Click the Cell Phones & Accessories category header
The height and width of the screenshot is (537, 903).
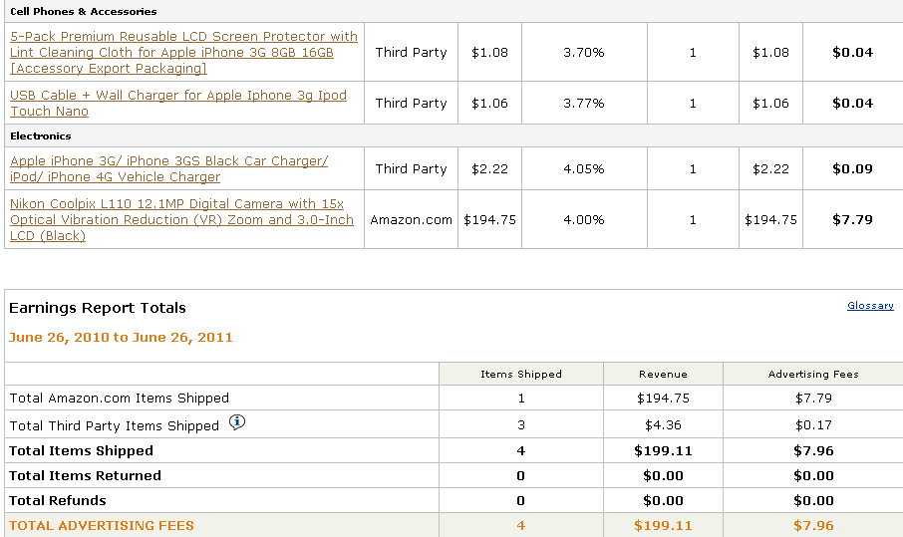83,11
